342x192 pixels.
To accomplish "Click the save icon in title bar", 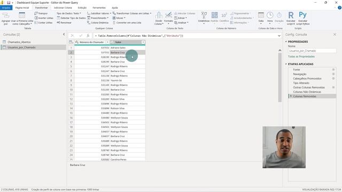I will [x=9, y=3].
